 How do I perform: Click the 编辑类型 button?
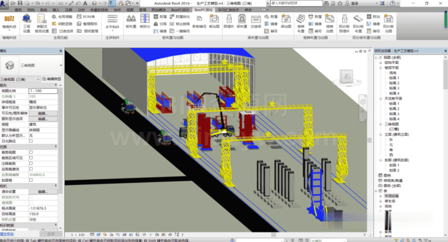pos(52,79)
